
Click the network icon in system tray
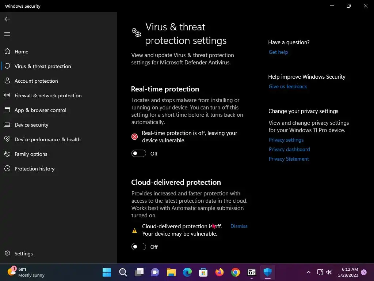click(320, 272)
